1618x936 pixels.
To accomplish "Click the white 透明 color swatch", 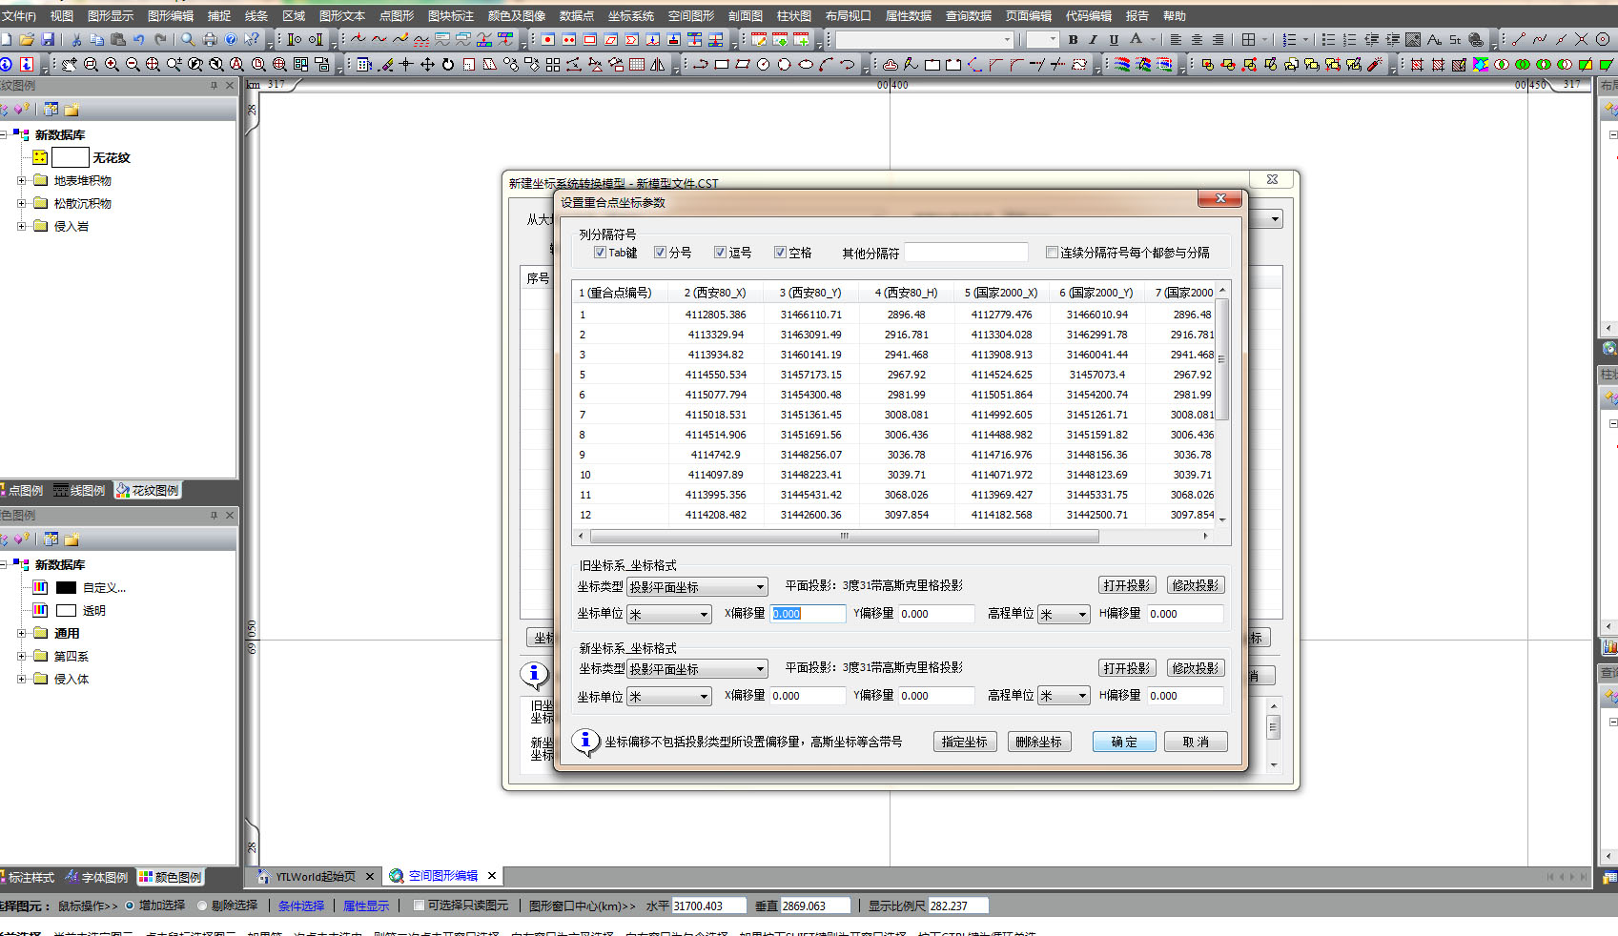I will (66, 611).
